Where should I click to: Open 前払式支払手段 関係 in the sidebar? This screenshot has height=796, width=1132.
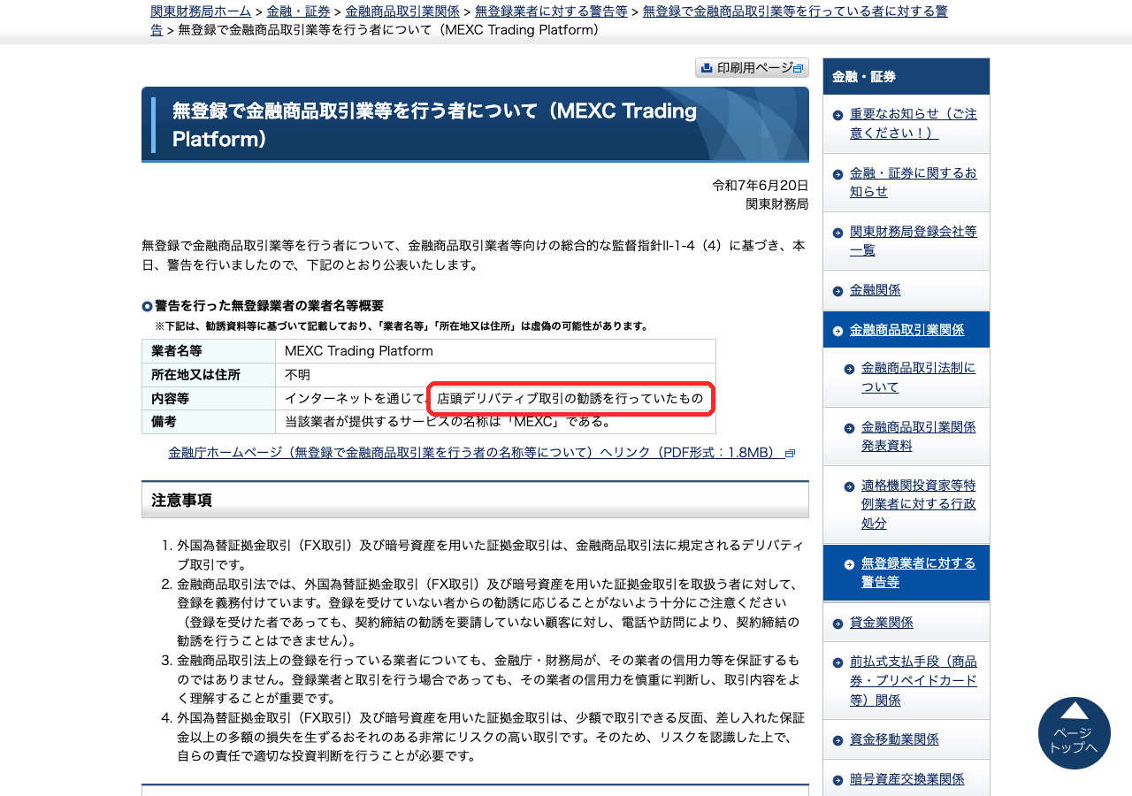914,681
